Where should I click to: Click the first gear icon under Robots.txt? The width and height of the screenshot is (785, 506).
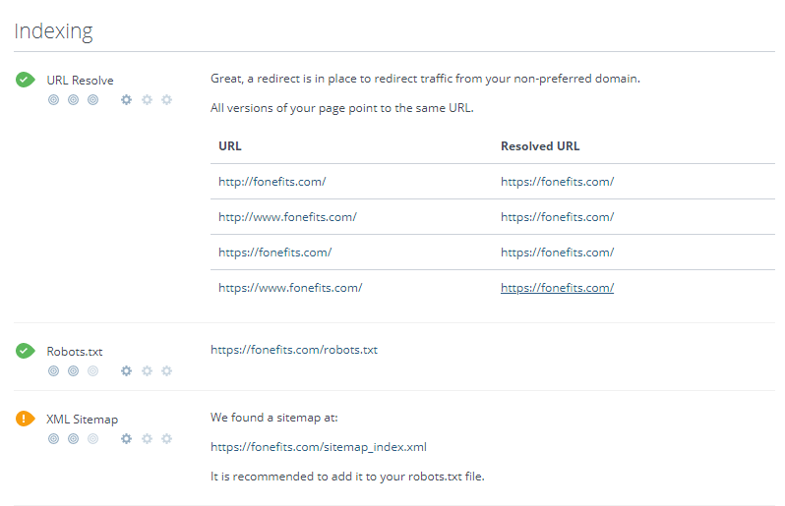(126, 370)
